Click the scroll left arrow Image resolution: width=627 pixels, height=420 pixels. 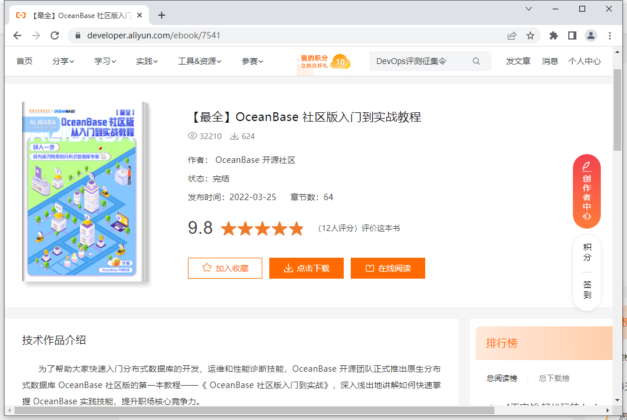click(9, 410)
